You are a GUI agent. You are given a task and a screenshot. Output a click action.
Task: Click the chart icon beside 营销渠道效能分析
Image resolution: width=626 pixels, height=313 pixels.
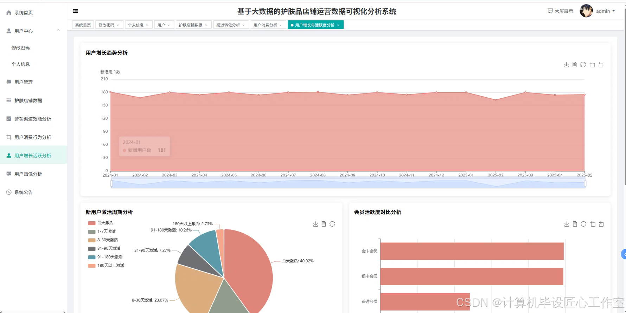[9, 119]
